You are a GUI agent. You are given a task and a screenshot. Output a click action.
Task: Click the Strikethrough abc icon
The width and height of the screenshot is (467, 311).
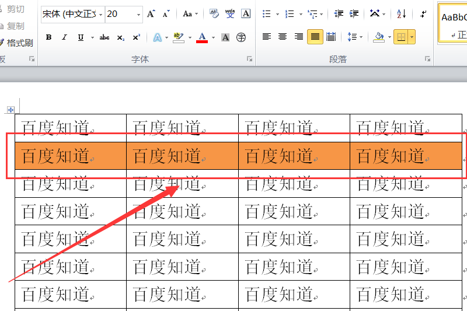(x=104, y=37)
